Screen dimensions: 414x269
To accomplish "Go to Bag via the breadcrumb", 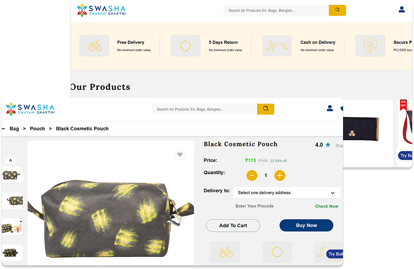I will coord(14,128).
